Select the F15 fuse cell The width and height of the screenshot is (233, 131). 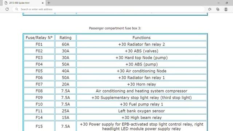point(39,126)
